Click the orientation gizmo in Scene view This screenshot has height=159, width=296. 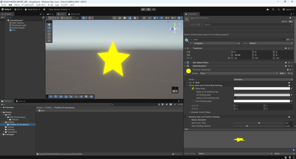pos(175,29)
